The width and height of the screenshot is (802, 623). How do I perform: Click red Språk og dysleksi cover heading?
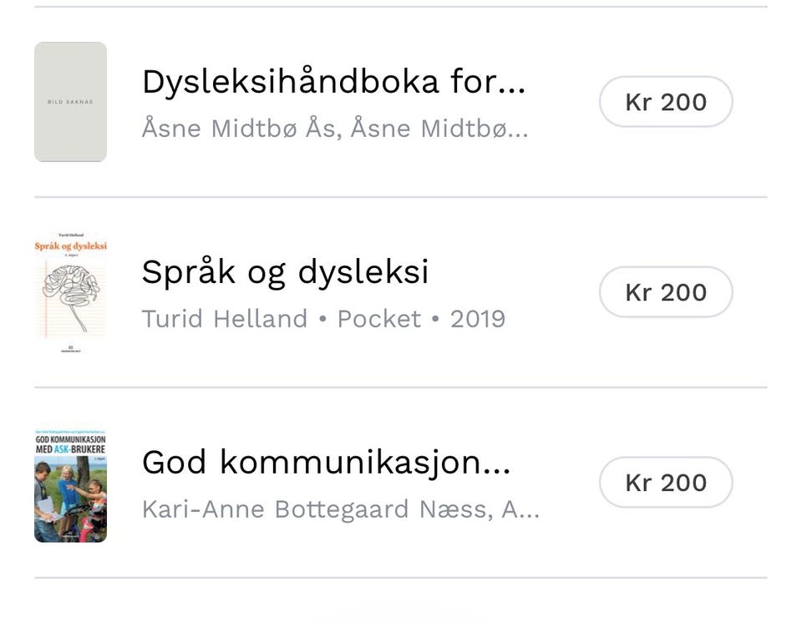point(70,247)
